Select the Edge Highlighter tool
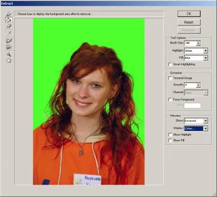Viewport: 217px width, 197px height. [x=9, y=14]
